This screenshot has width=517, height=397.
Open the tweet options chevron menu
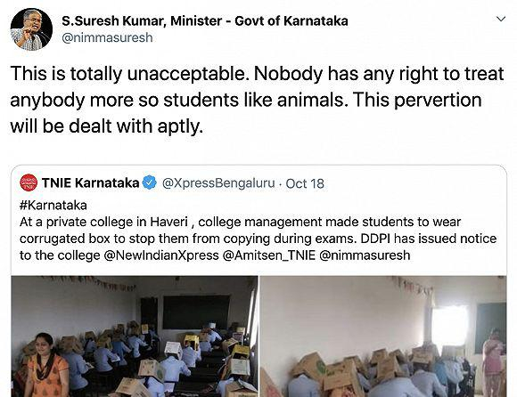(x=501, y=19)
